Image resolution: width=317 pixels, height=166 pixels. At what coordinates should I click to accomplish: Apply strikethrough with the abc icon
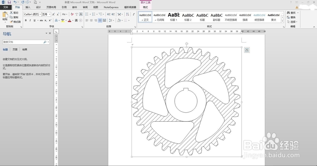pos(41,20)
